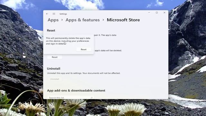Click App add-ons & downloadable content heading
206x116 pixels.
76,91
